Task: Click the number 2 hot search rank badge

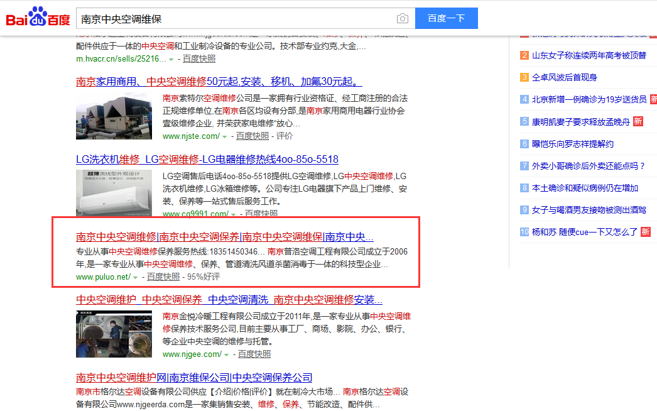Action: [x=524, y=55]
